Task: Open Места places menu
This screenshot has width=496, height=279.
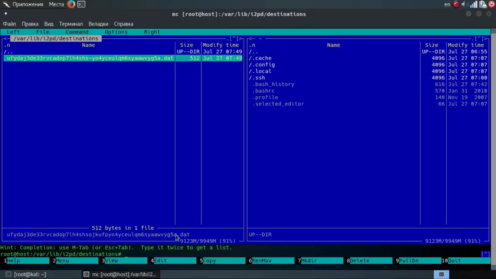Action: click(x=56, y=4)
